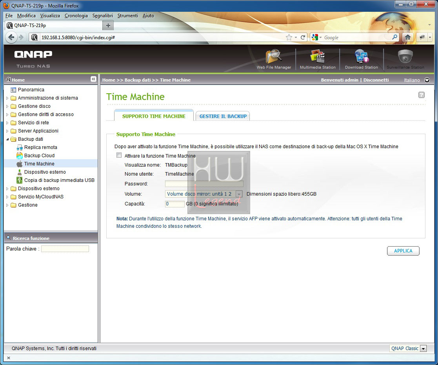Open the Volume dropdown list

[x=239, y=194]
